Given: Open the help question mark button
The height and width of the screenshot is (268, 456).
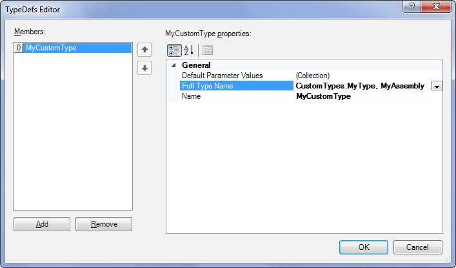Looking at the screenshot, I should pyautogui.click(x=411, y=6).
